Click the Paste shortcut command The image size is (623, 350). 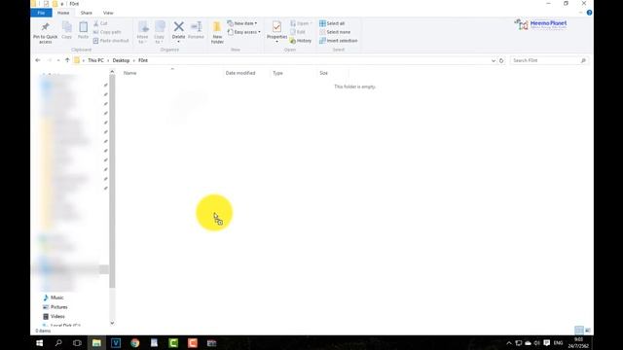click(x=111, y=41)
